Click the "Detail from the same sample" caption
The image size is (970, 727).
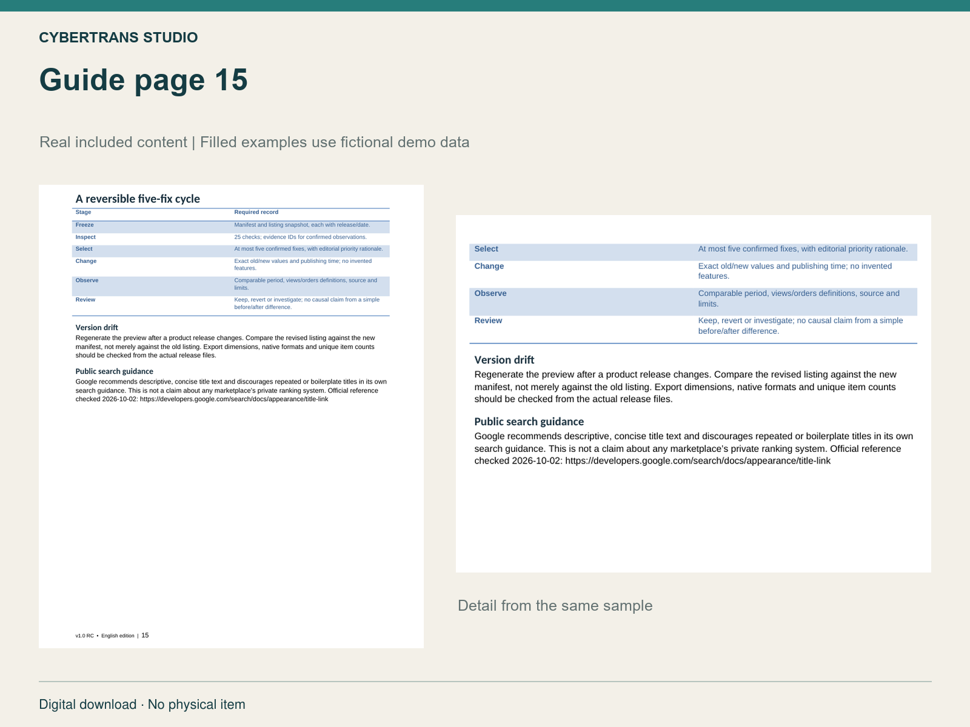555,606
